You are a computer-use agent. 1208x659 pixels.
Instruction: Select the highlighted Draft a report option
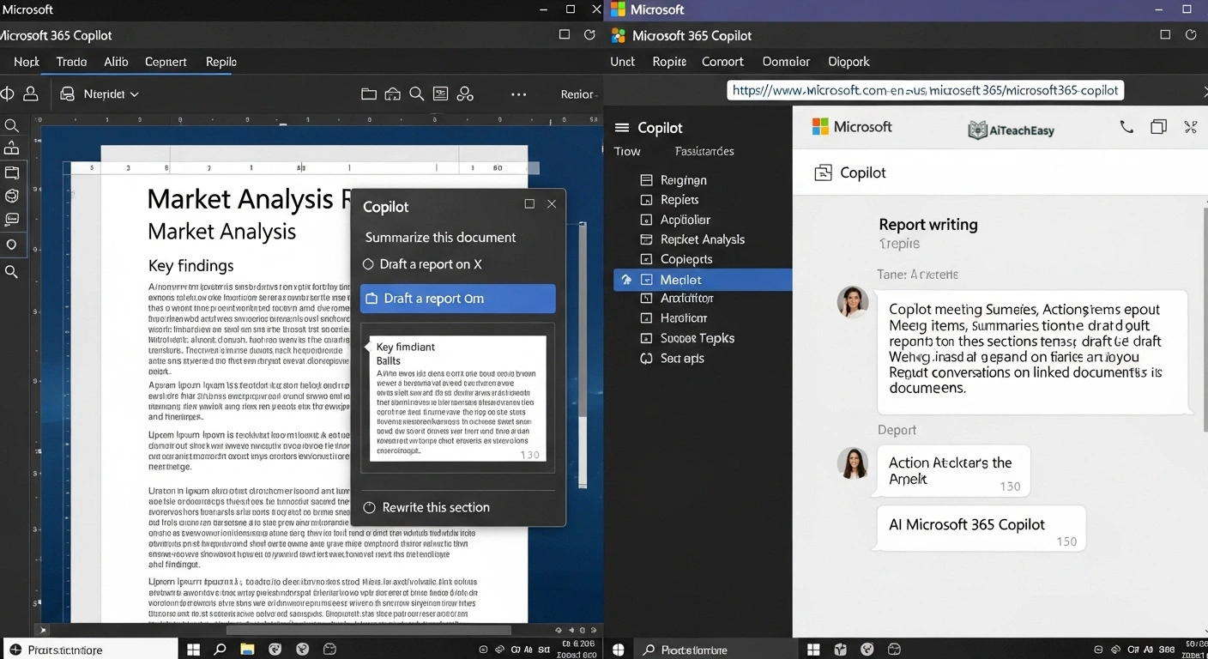[457, 298]
